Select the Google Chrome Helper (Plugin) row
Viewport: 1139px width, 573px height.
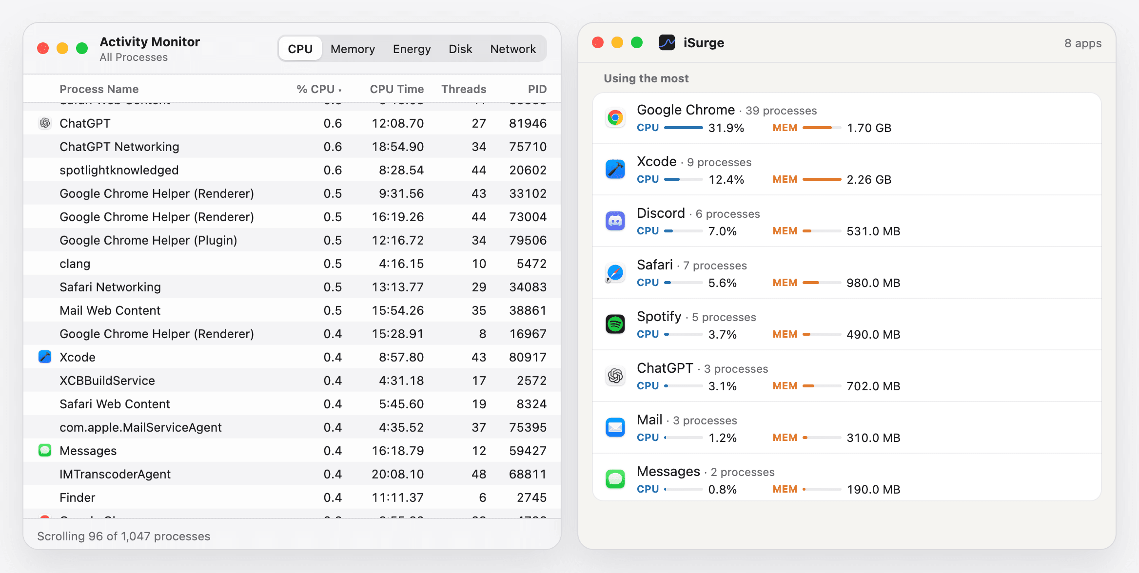point(292,240)
